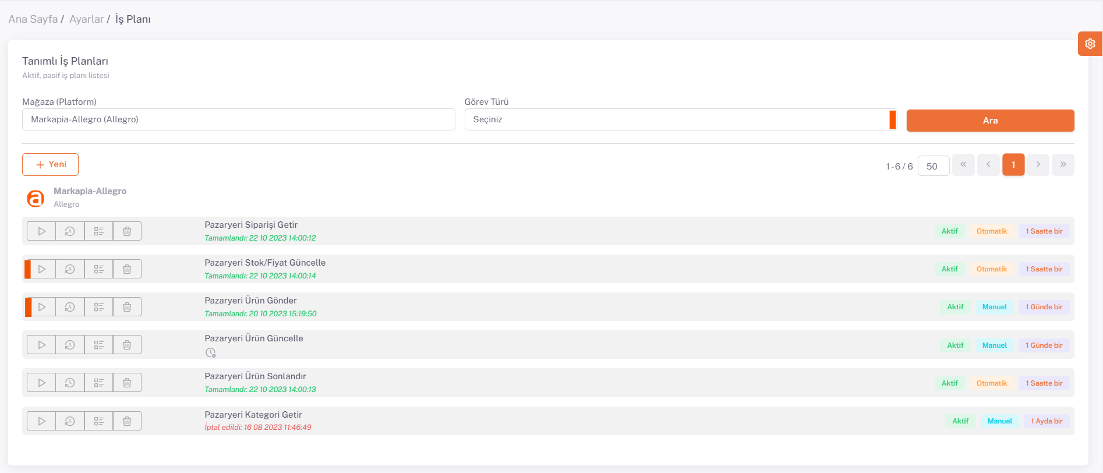1103x473 pixels.
Task: Open details list for Pazaryeri Kategori Getir
Action: tap(99, 421)
